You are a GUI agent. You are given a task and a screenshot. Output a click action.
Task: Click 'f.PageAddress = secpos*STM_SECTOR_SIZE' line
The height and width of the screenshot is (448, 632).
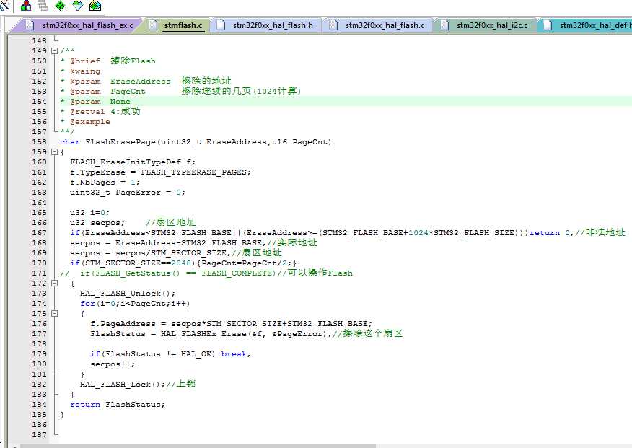click(231, 324)
